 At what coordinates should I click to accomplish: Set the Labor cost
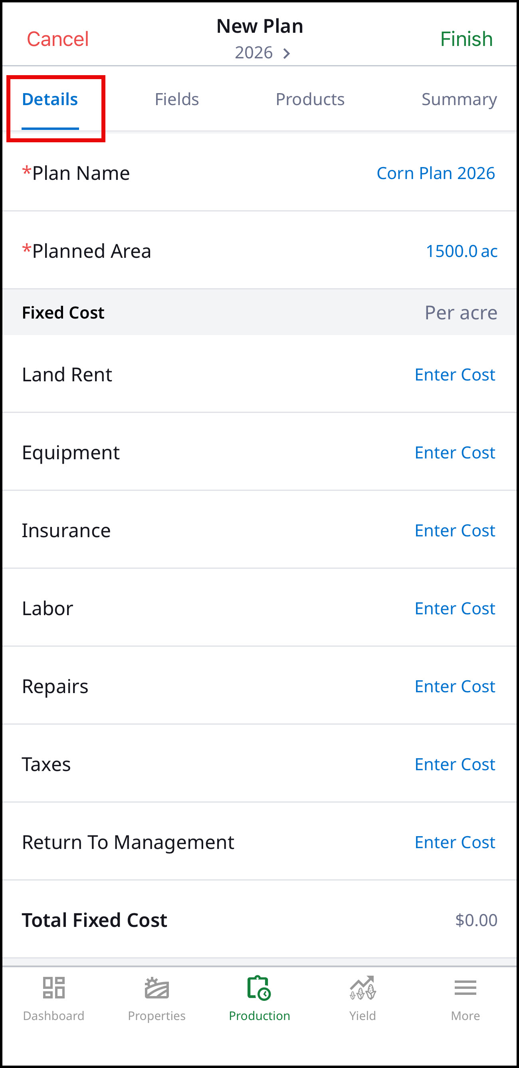click(x=455, y=609)
